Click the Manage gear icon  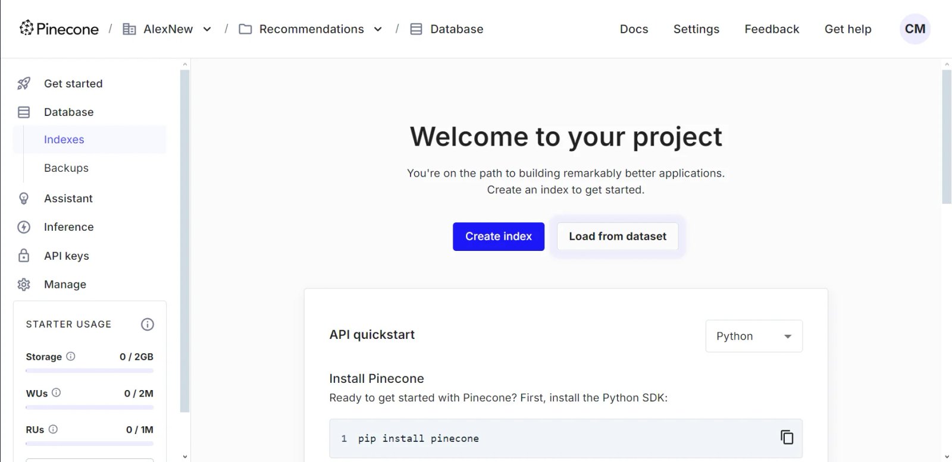click(x=24, y=285)
